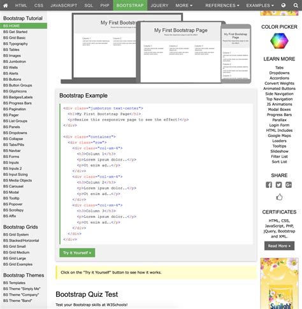Image resolution: width=302 pixels, height=309 pixels.
Task: Open BS Grid Basic page
Action: pyautogui.click(x=14, y=38)
